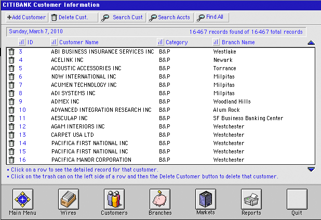Click Newark branch cell

pos(223,60)
